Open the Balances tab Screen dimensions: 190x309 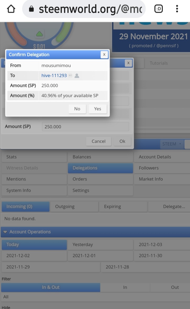point(101,157)
